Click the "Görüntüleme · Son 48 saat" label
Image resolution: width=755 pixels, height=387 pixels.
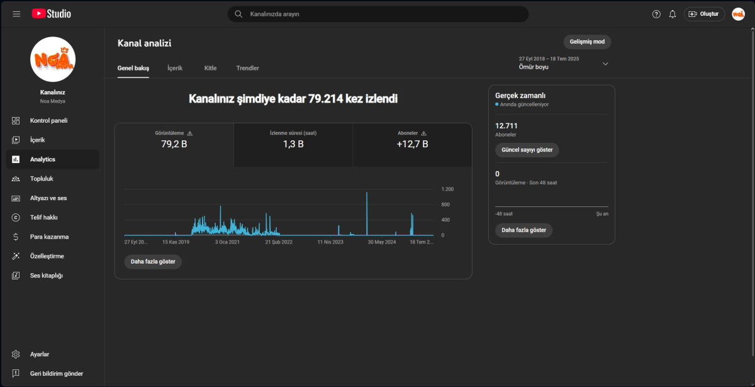[526, 182]
